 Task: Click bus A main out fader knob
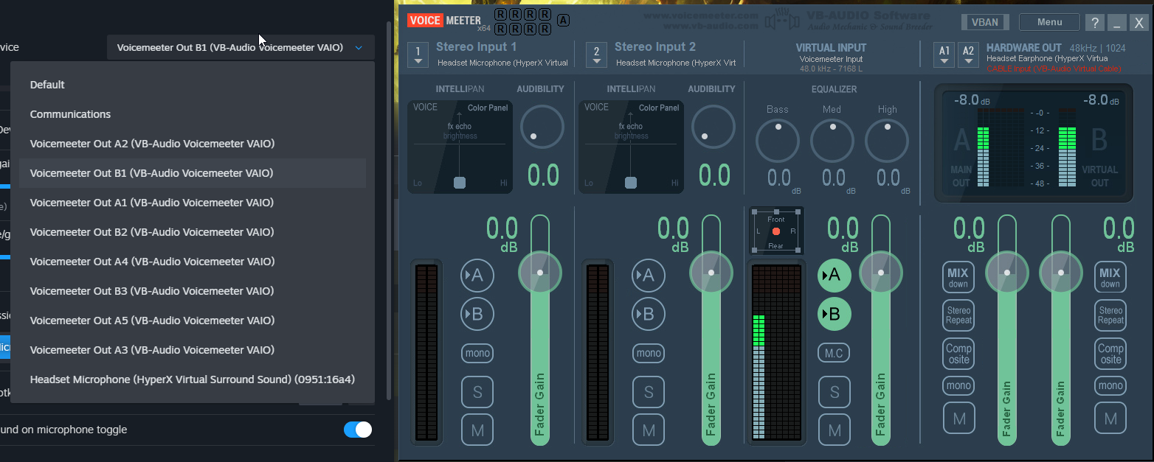click(x=1007, y=272)
